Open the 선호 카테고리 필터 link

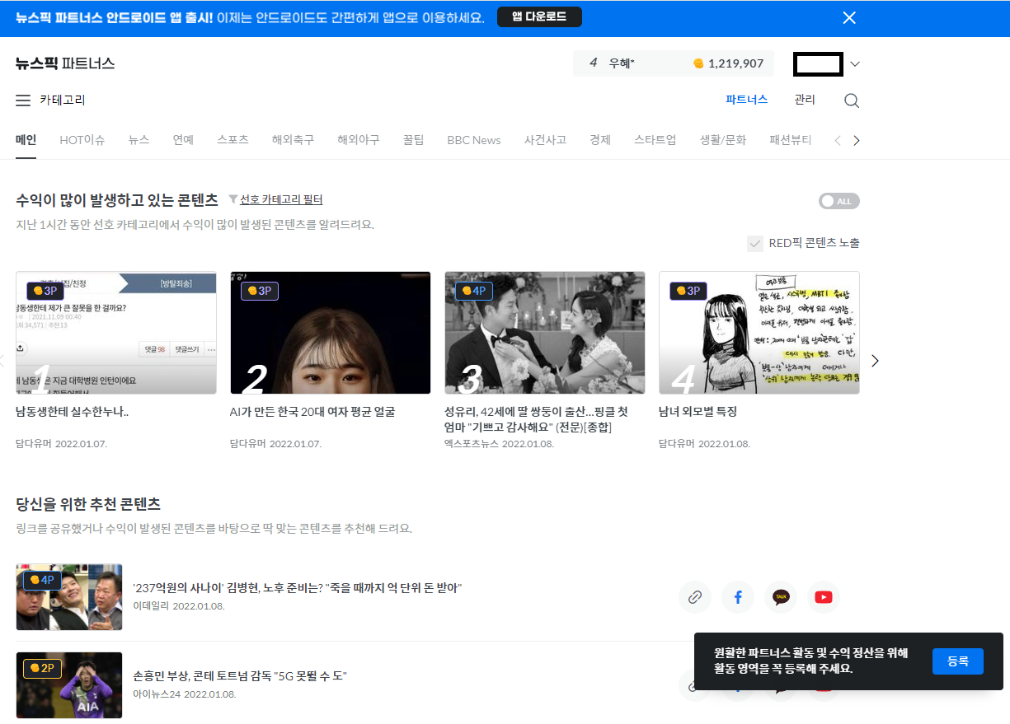pos(281,200)
